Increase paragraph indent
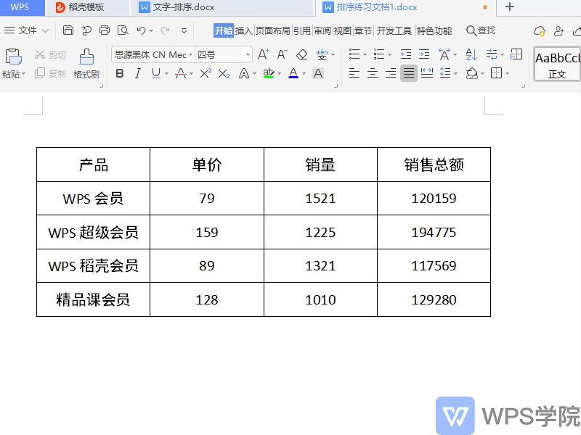This screenshot has height=435, width=581. coord(424,55)
